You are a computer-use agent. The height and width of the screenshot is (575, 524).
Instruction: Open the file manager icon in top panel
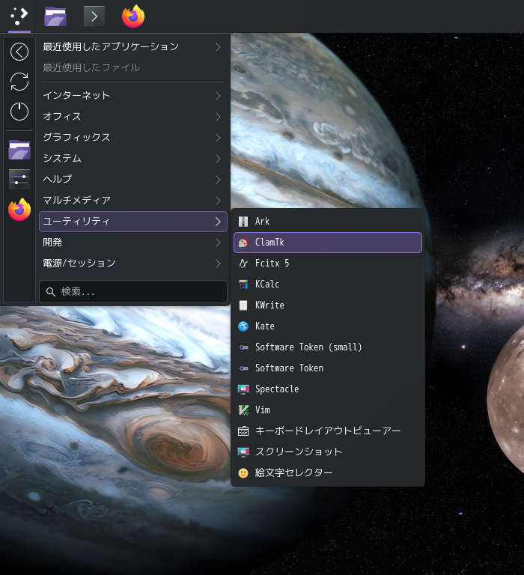click(x=55, y=16)
